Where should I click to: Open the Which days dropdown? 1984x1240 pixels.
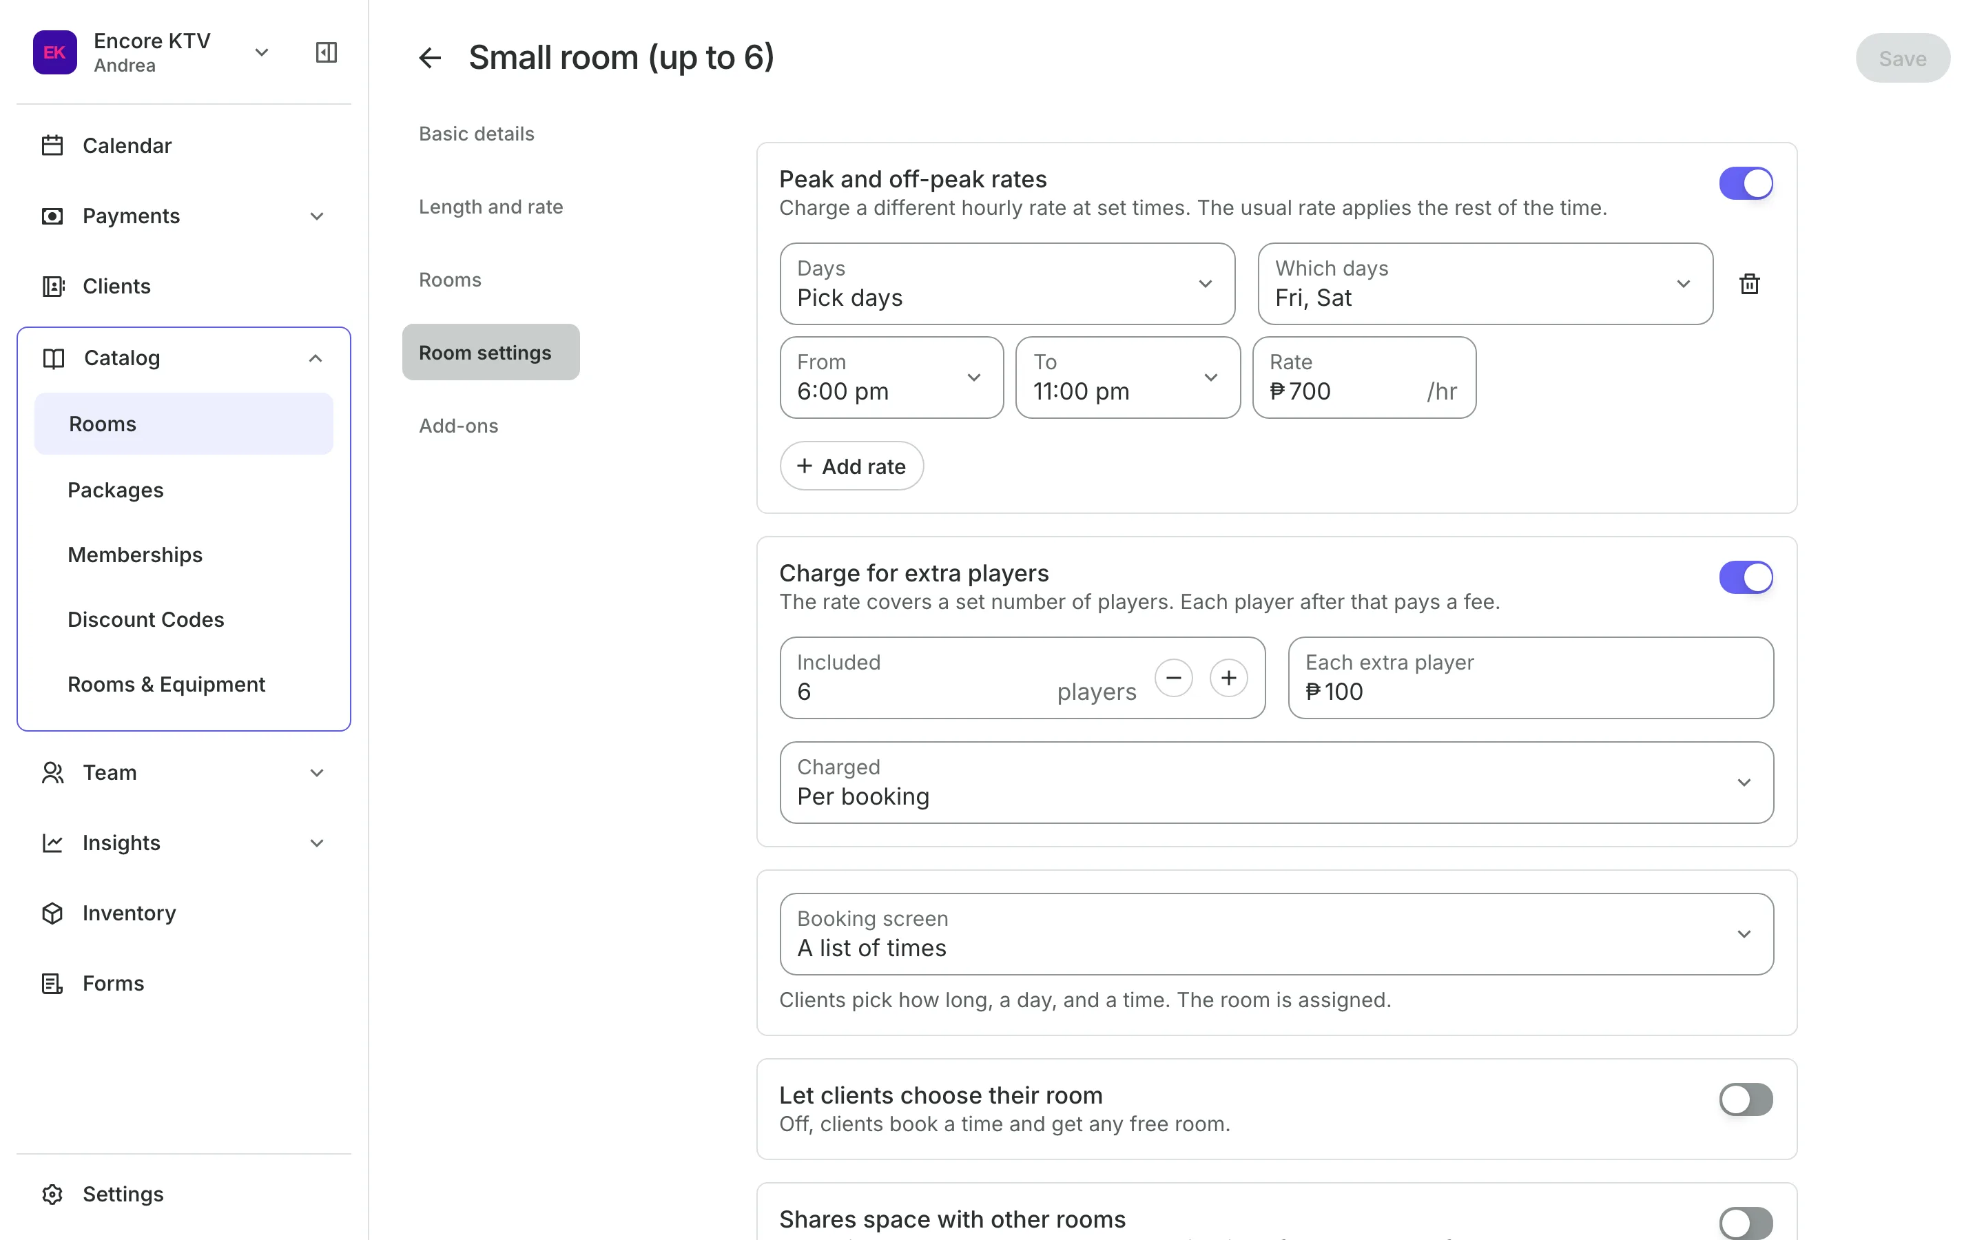[x=1485, y=284]
